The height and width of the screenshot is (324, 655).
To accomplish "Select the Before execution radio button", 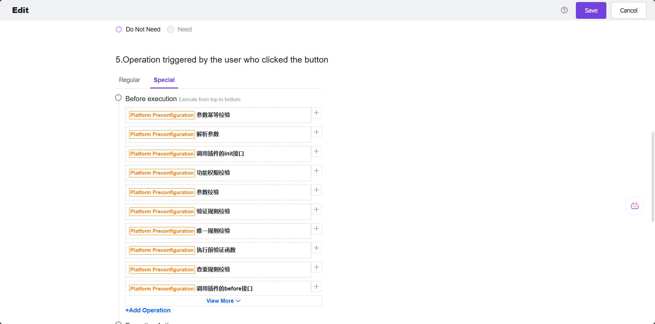I will tap(118, 97).
